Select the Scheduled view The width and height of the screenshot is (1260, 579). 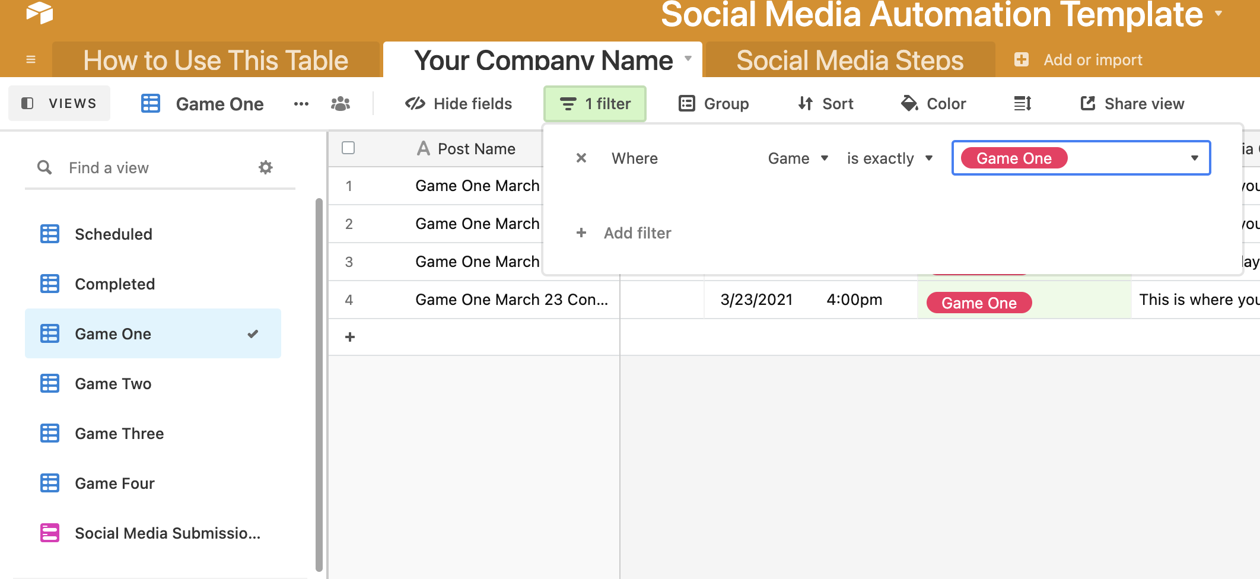(x=153, y=234)
